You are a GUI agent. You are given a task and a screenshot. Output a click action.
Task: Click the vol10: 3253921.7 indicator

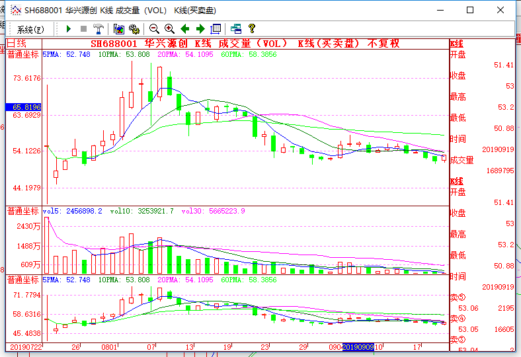coord(142,211)
